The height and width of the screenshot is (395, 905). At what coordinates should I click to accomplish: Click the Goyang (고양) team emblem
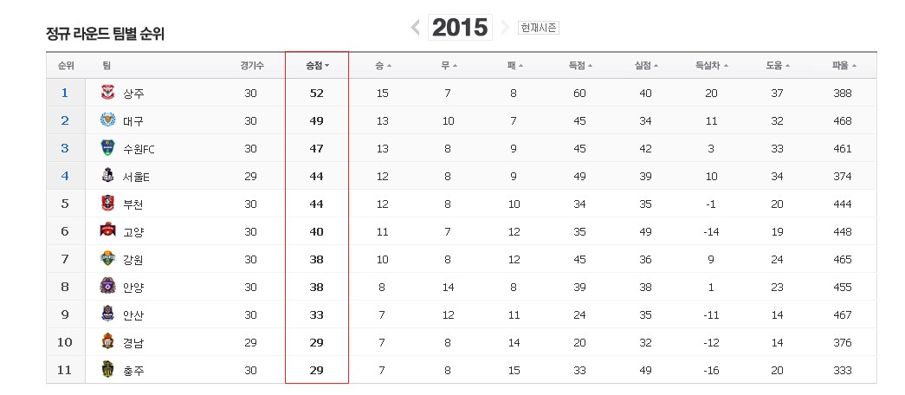(107, 231)
